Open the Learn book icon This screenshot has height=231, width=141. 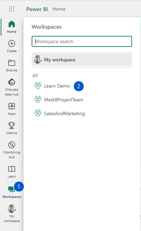pos(12,169)
